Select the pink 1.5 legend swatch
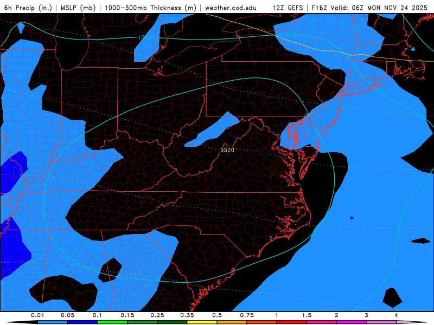This screenshot has width=434, height=325. coord(322,322)
